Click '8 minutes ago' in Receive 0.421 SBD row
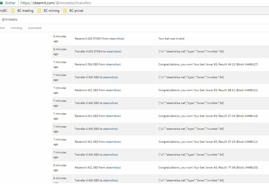Screen dimensions: 269x185 [x=60, y=168]
